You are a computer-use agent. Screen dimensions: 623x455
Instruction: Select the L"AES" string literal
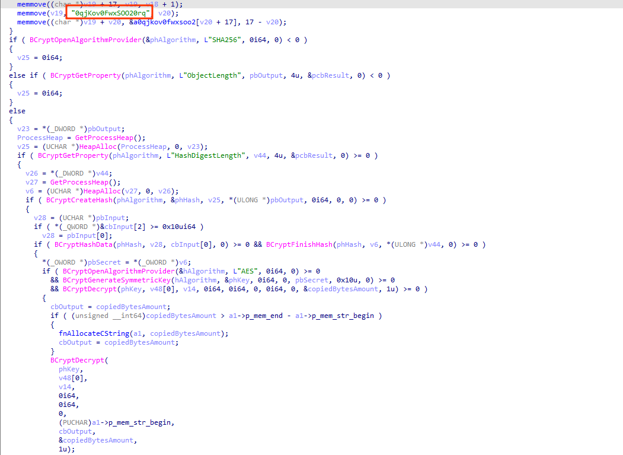pyautogui.click(x=247, y=271)
